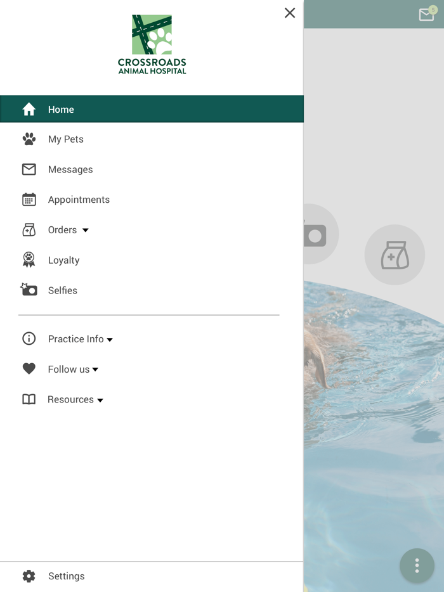Expand the Orders dropdown arrow

tap(86, 230)
